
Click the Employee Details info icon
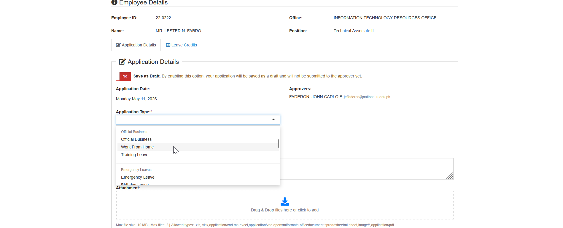pos(114,2)
